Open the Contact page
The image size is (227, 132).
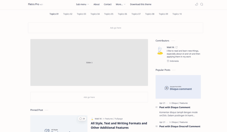[108, 4]
